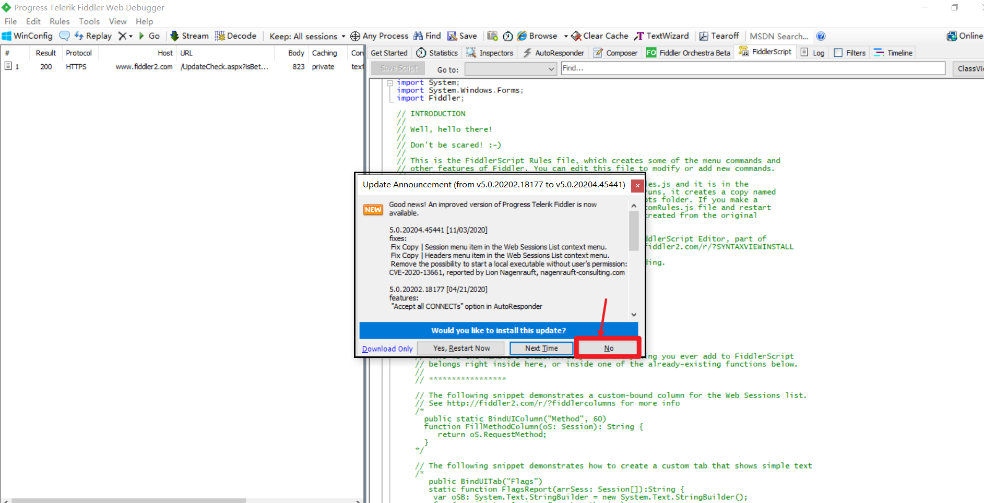Viewport: 984px width, 503px height.
Task: Click the Any Process target icon
Action: coord(355,36)
